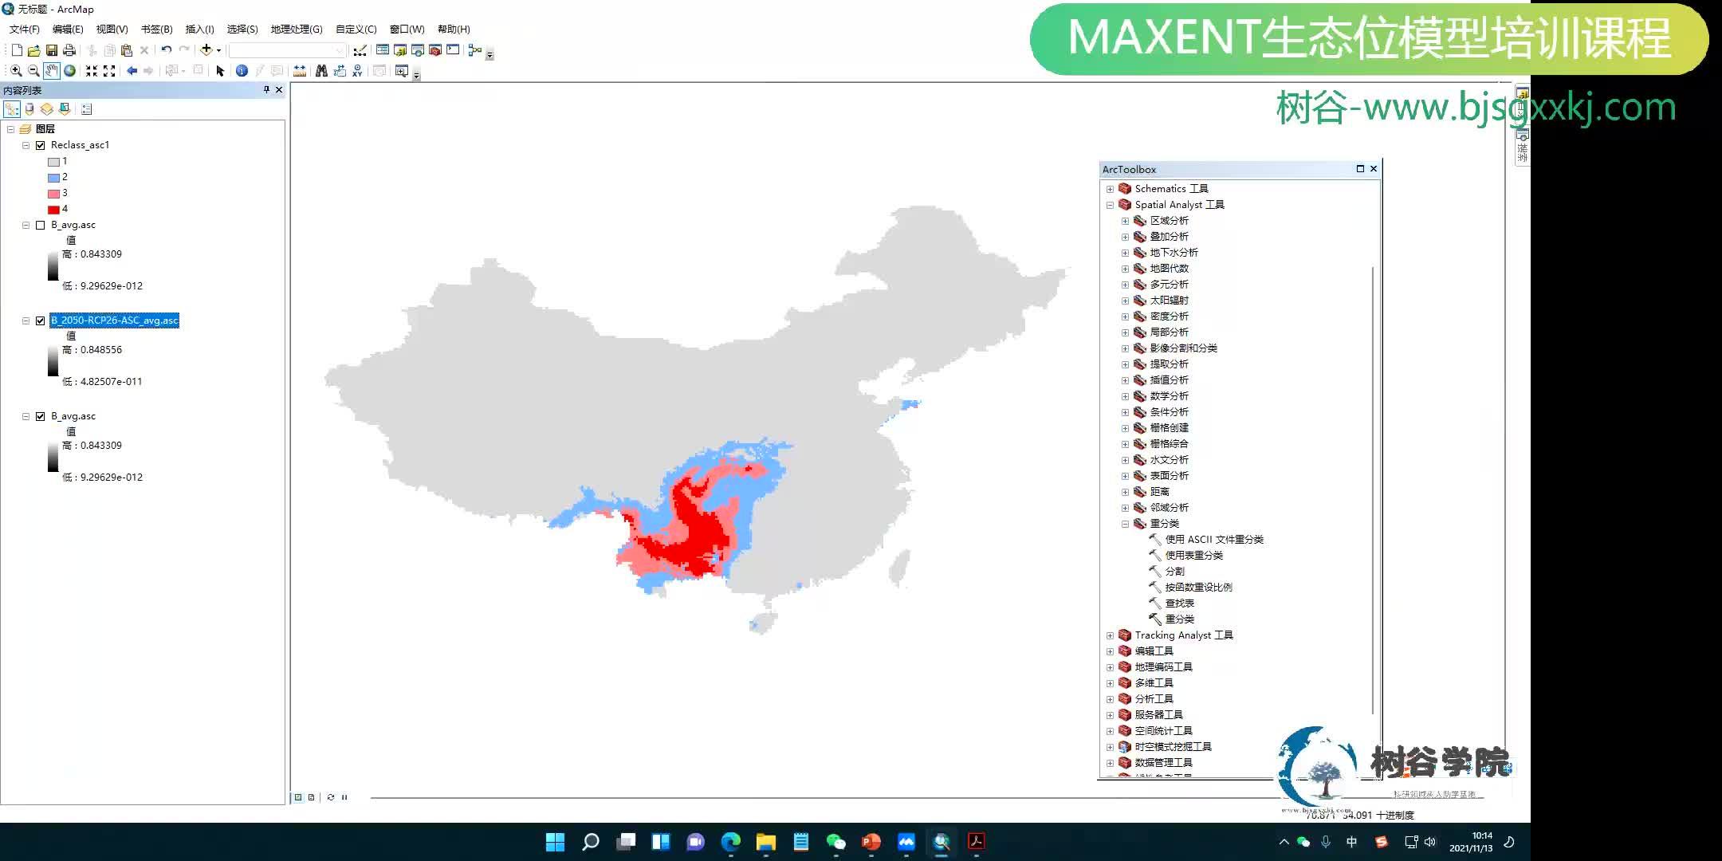The height and width of the screenshot is (861, 1722).
Task: Expand Tracking Analyst 工具 toolbox
Action: [x=1110, y=635]
